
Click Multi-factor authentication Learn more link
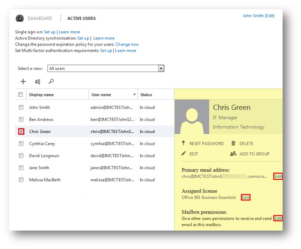coord(126,50)
